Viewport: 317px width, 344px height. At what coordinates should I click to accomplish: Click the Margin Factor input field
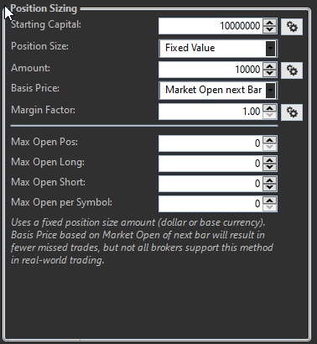(210, 112)
